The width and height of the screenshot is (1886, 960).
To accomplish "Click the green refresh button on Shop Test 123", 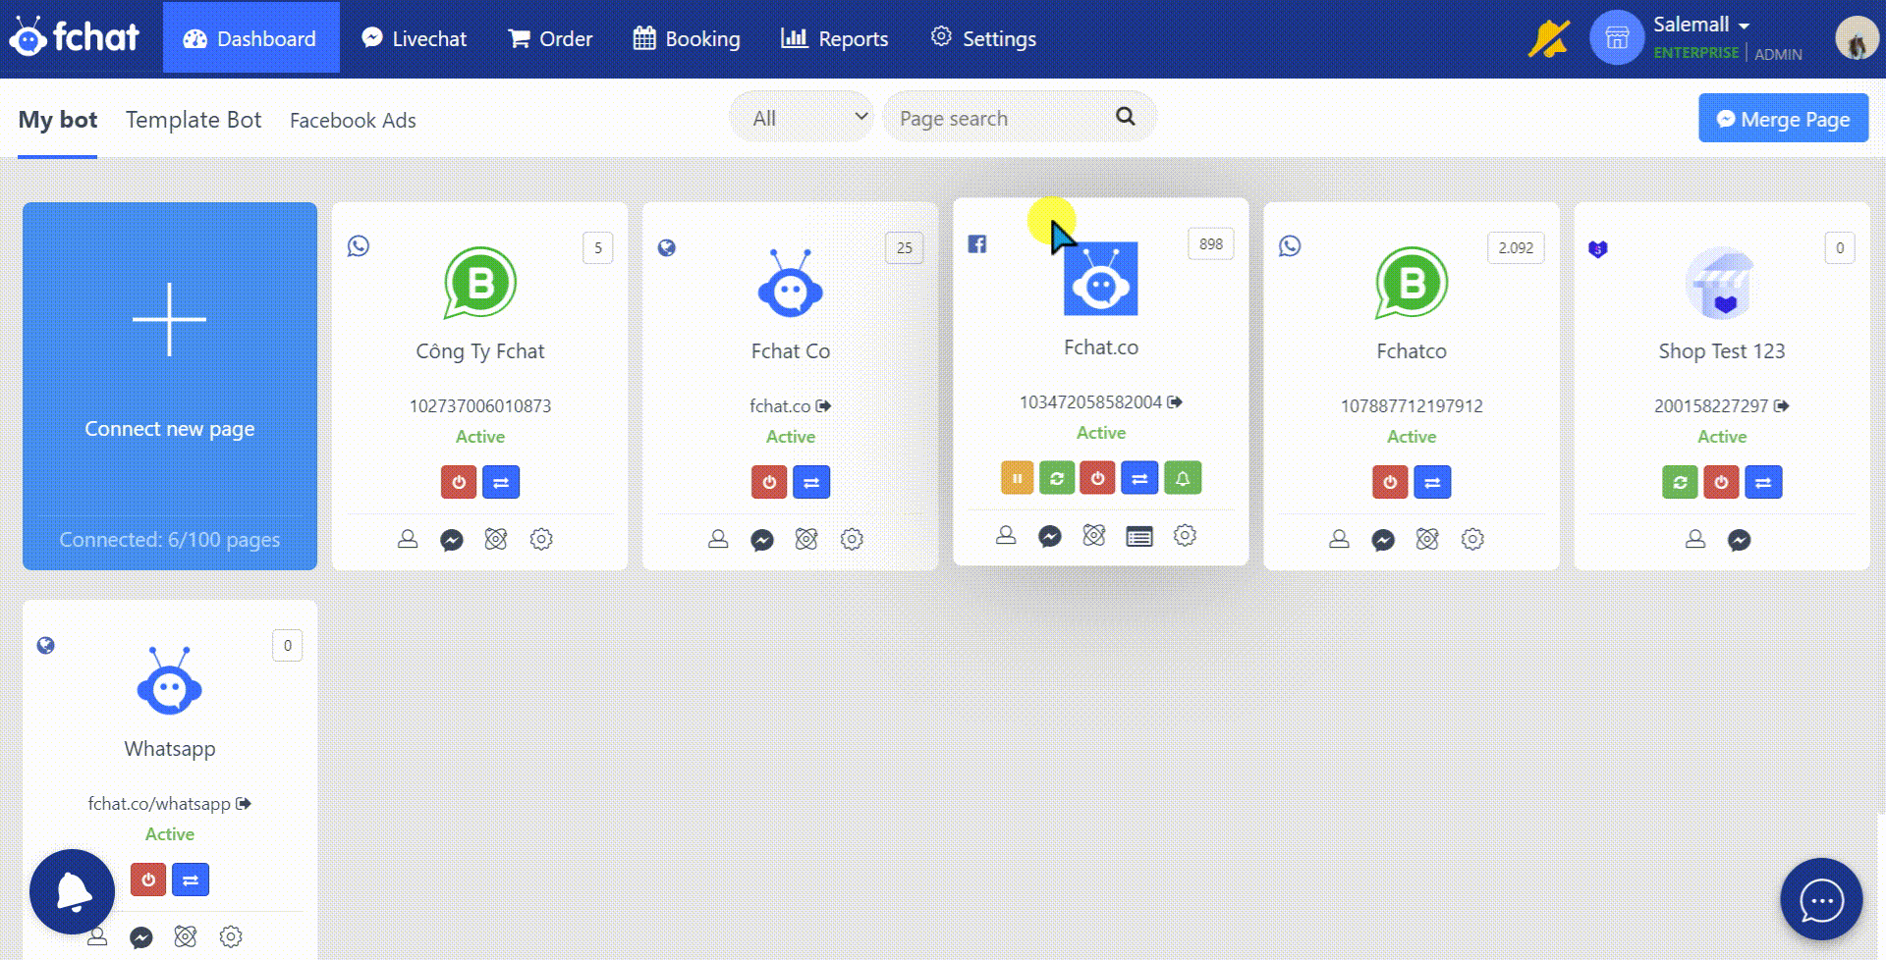I will pyautogui.click(x=1680, y=482).
